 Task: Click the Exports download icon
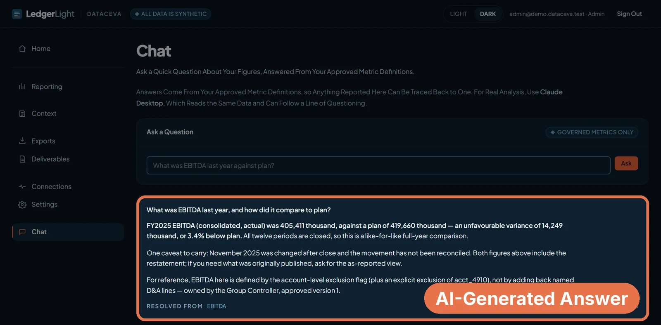click(x=22, y=141)
